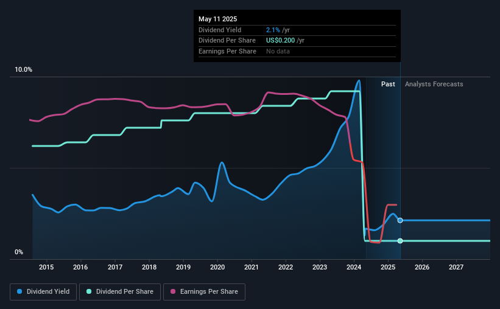Click the teal Dividend Per Share legend dot
This screenshot has height=309, width=500.
(x=89, y=291)
